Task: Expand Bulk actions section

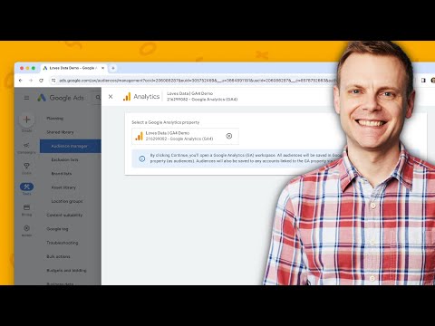Action: [x=58, y=256]
